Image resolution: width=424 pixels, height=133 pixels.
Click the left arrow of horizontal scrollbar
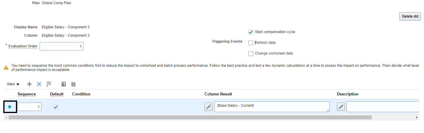(6, 117)
